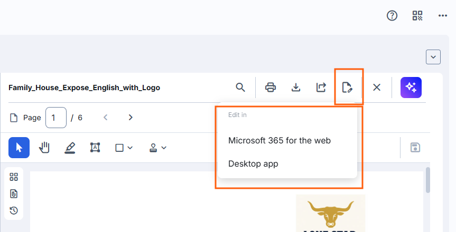Click the page icon beside Page label
This screenshot has width=456, height=232.
14,118
